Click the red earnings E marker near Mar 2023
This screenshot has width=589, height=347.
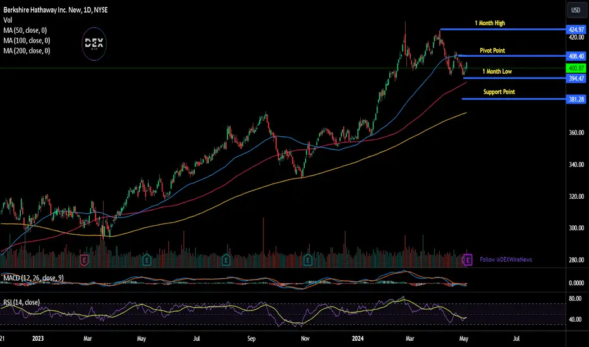pos(84,260)
